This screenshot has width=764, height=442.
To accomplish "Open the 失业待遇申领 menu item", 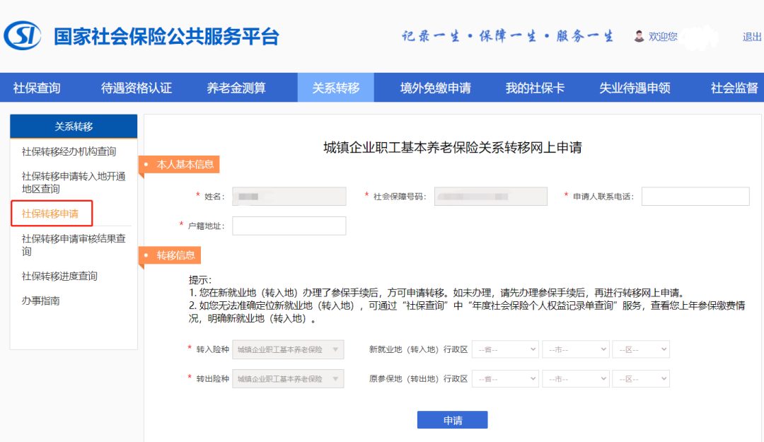I will 635,88.
